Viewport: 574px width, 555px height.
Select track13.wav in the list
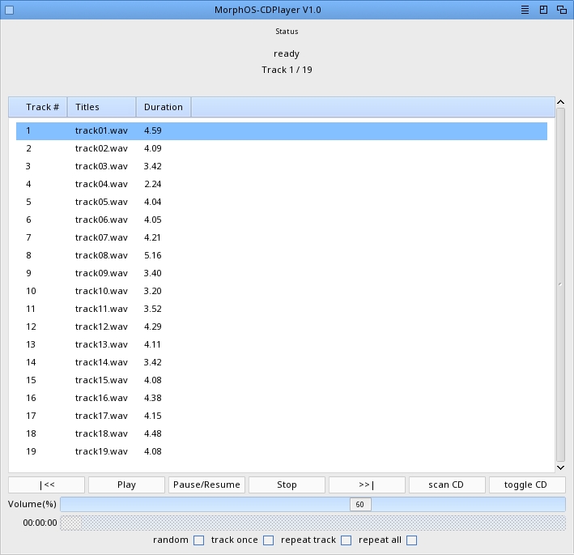pyautogui.click(x=282, y=344)
